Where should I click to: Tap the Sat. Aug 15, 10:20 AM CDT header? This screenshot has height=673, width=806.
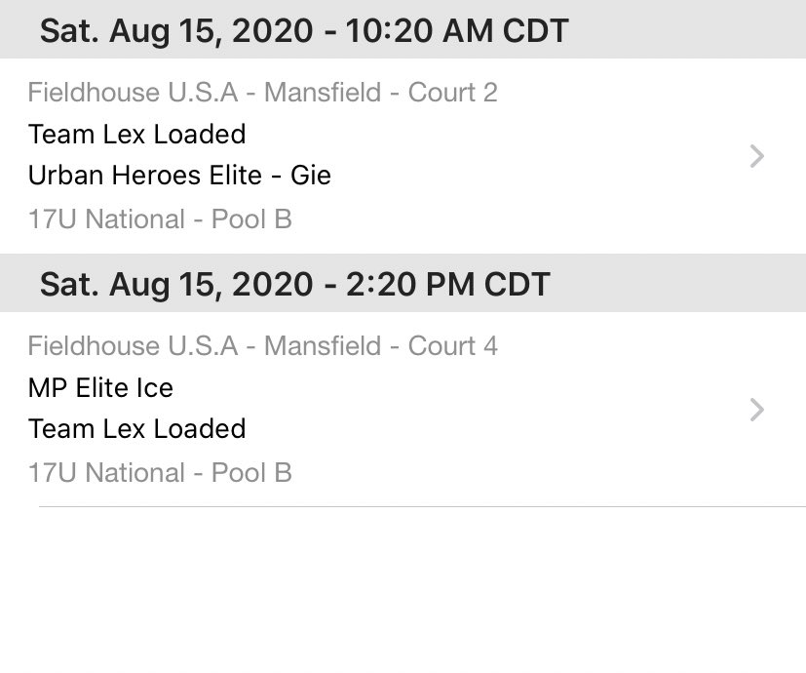(403, 29)
